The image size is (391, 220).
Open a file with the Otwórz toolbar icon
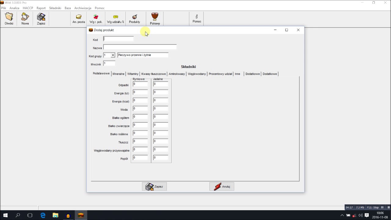coord(9,19)
